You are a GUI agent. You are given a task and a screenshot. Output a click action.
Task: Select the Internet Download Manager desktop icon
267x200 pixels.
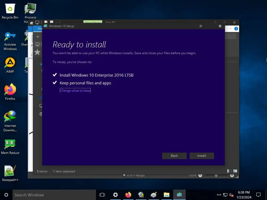tap(10, 121)
